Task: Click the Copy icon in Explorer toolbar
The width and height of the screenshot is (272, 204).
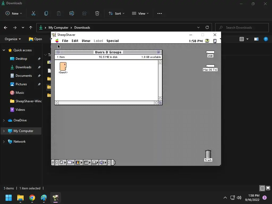Action: click(x=46, y=13)
